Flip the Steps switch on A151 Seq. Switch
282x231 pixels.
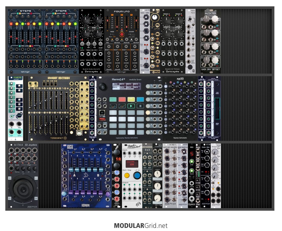pos(184,200)
